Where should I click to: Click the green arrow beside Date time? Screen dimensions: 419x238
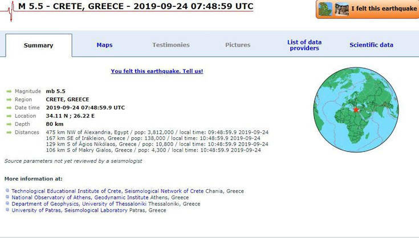[x=9, y=108]
